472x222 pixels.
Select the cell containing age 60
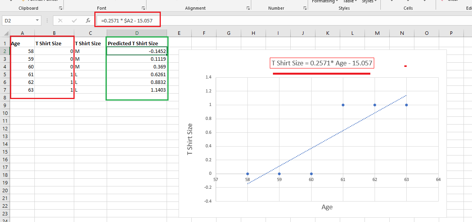(22, 67)
